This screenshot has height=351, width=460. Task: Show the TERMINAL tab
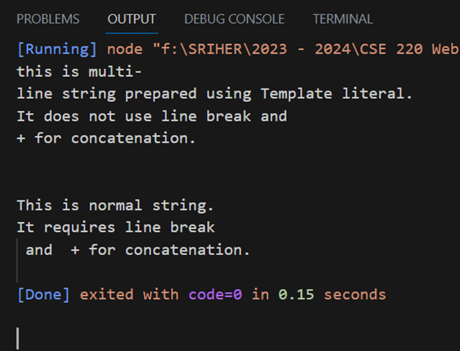[x=343, y=19]
